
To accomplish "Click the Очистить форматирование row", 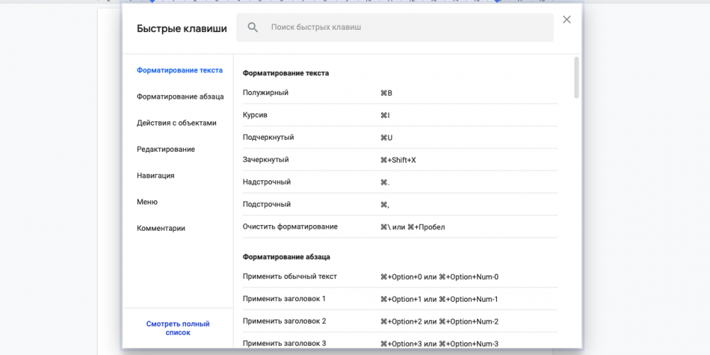I will click(400, 226).
